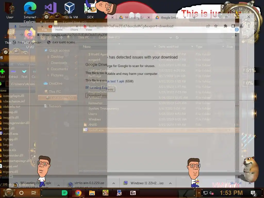Open the Share ribbon tab in File Explorer
Screen dimensions: 264x198
[x=74, y=30]
